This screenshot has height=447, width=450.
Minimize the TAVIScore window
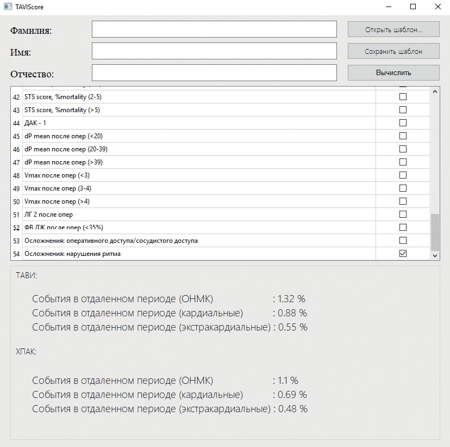click(x=389, y=7)
